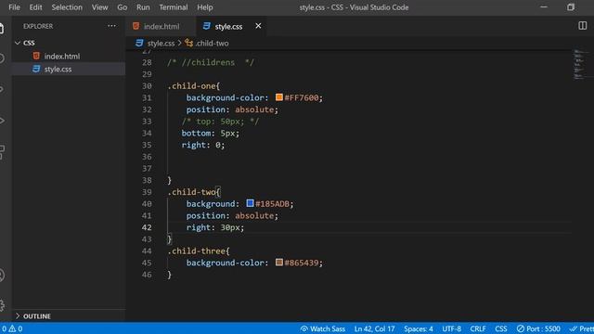Click the .child-one selector text

(x=191, y=86)
